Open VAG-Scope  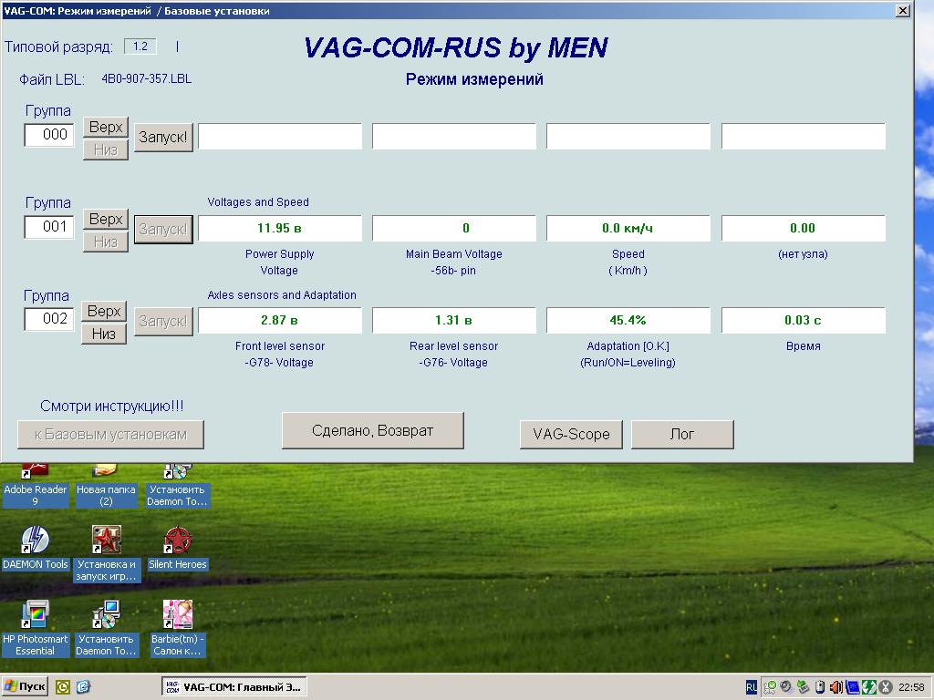[571, 434]
